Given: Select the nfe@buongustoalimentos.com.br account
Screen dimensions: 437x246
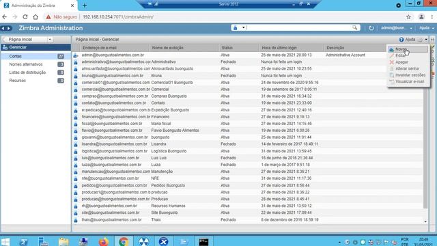Looking at the screenshot, I should point(248,178).
